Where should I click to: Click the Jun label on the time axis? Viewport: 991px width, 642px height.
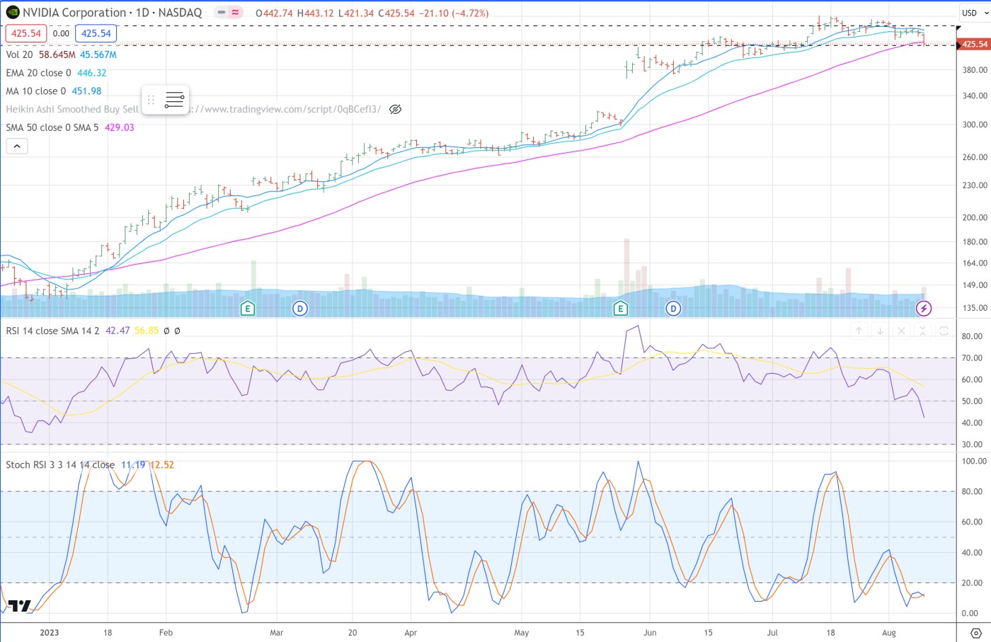650,633
